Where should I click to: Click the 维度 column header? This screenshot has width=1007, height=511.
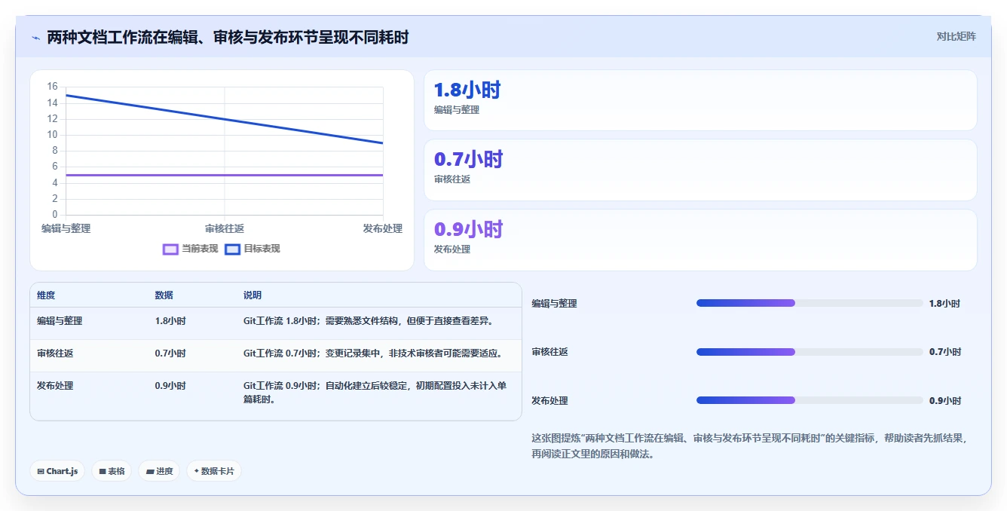[x=46, y=295]
